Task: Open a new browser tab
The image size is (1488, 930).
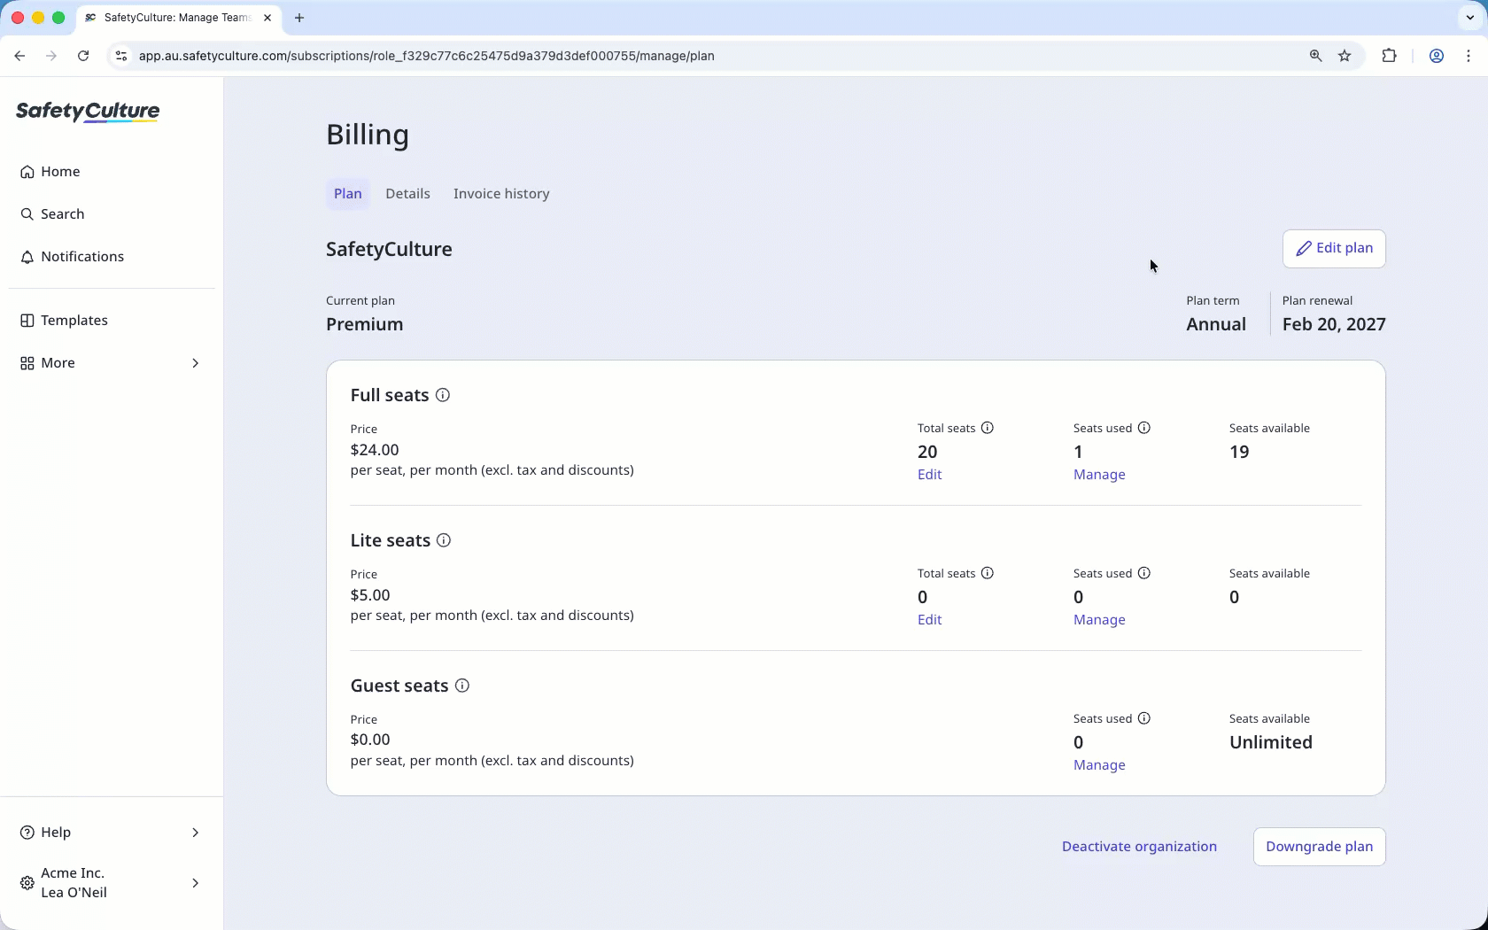Action: [x=299, y=18]
